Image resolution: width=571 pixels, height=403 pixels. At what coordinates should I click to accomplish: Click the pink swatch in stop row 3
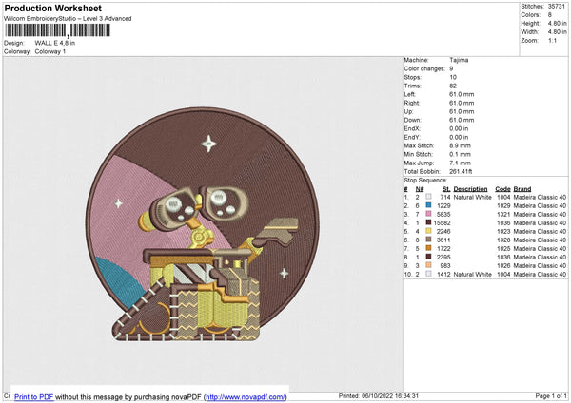[x=428, y=214]
